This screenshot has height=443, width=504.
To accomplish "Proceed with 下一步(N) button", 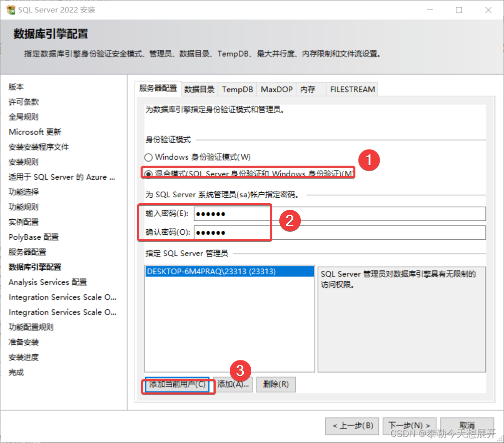I will pos(409,426).
